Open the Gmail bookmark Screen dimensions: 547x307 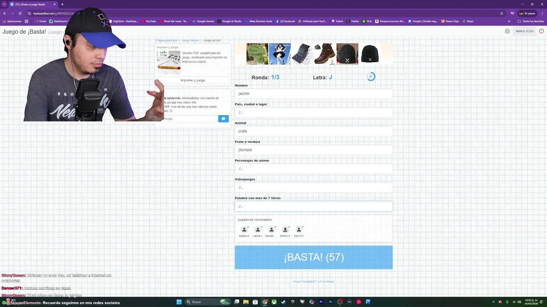point(40,21)
